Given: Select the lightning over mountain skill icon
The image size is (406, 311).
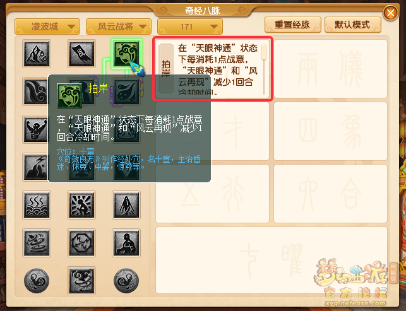Looking at the screenshot, I should (36, 167).
